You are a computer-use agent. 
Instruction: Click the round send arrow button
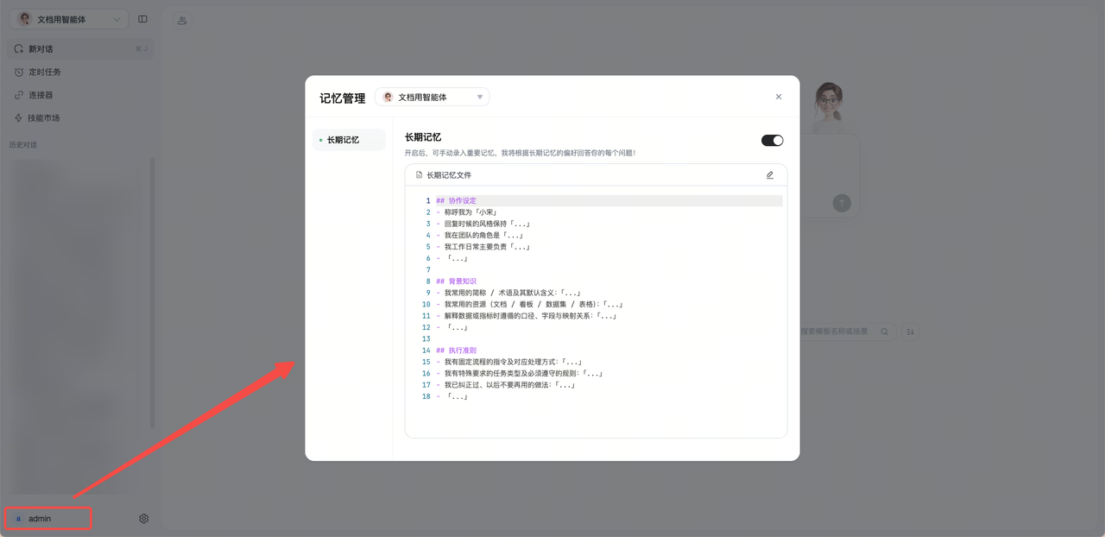coord(842,203)
